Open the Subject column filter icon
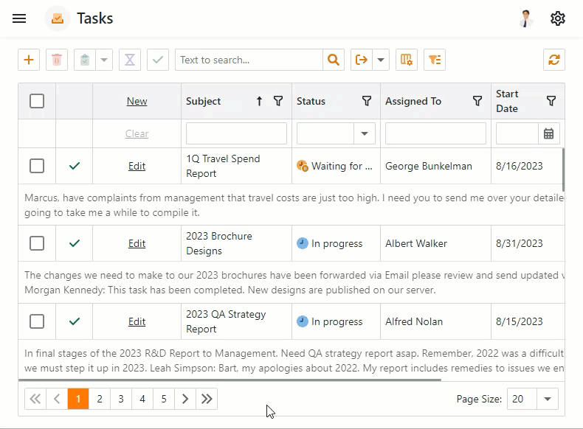The width and height of the screenshot is (583, 429). tap(278, 101)
